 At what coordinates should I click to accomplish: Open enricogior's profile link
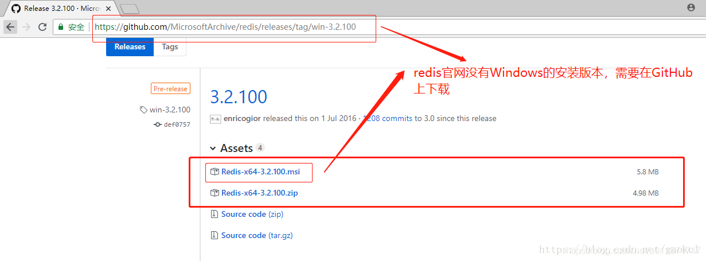click(x=243, y=119)
